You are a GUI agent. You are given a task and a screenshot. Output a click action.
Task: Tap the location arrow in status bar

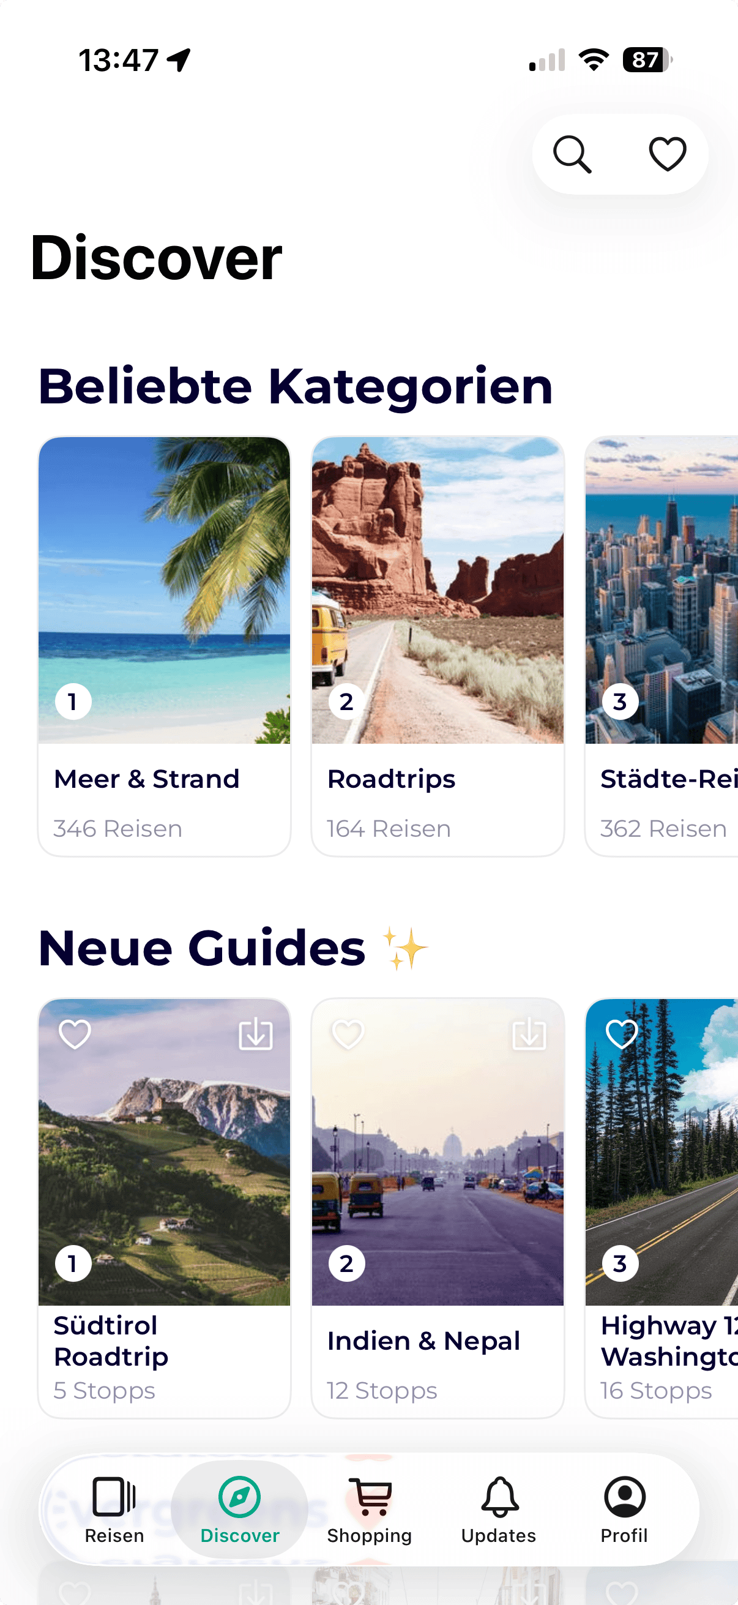[179, 61]
